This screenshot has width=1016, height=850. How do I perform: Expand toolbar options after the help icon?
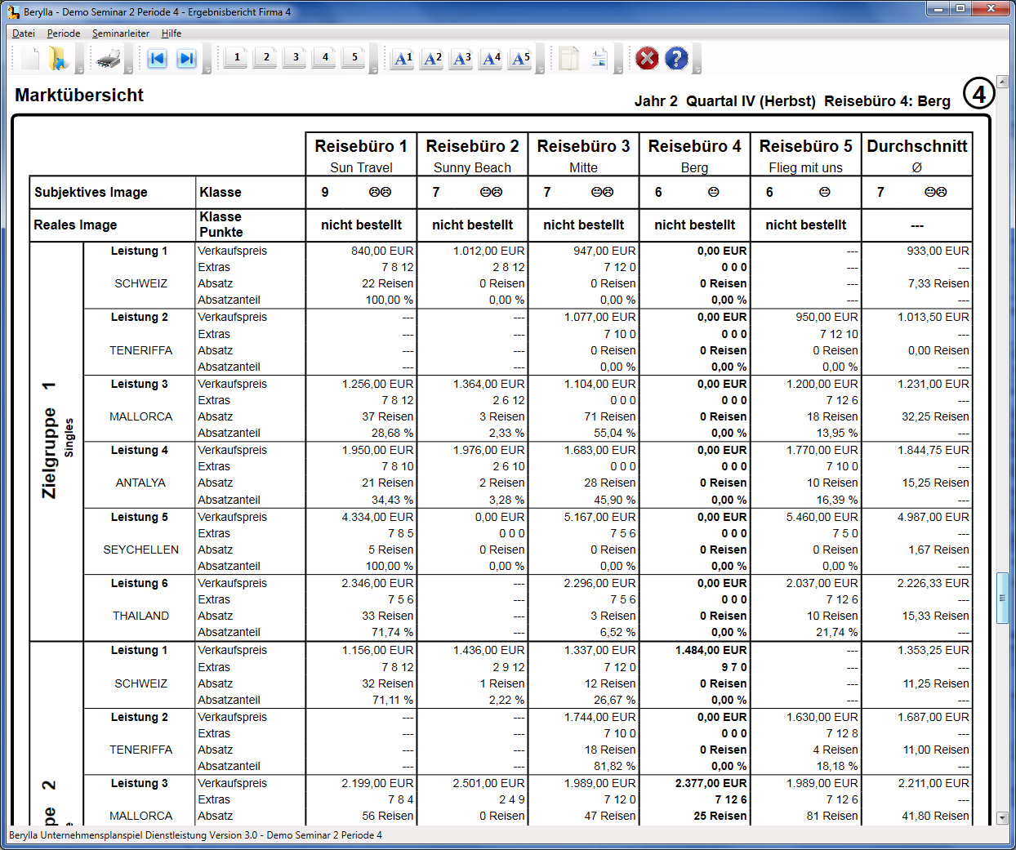(x=697, y=60)
